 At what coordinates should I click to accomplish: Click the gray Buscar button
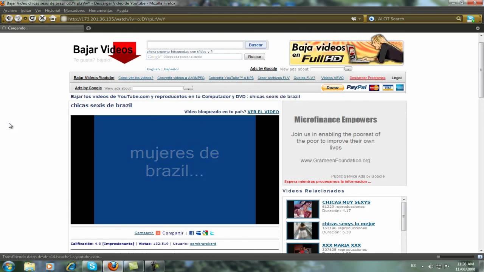point(255,57)
